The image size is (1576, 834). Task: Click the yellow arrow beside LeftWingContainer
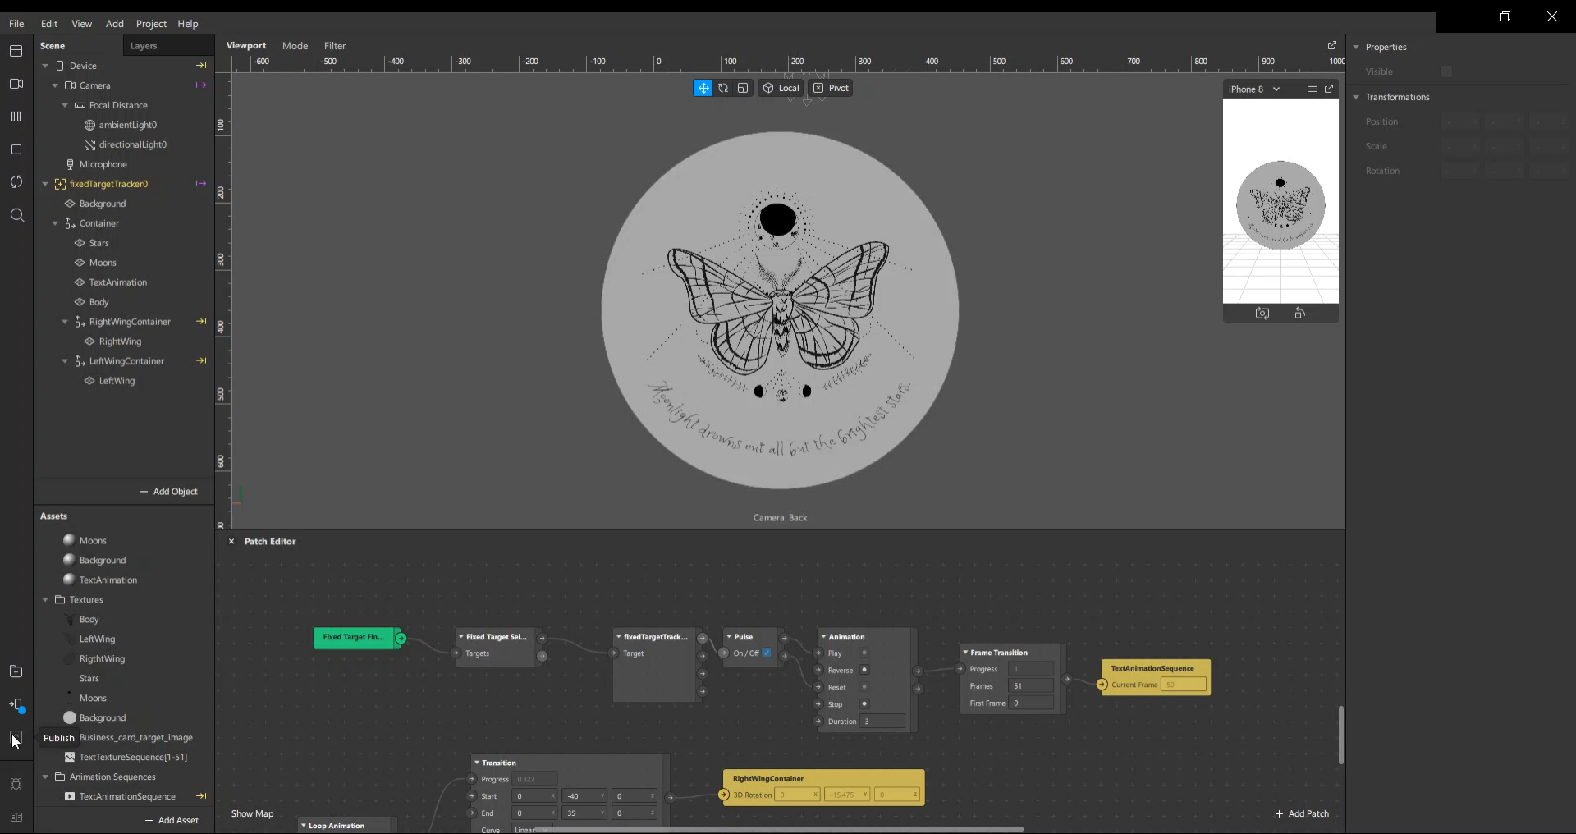tap(201, 361)
